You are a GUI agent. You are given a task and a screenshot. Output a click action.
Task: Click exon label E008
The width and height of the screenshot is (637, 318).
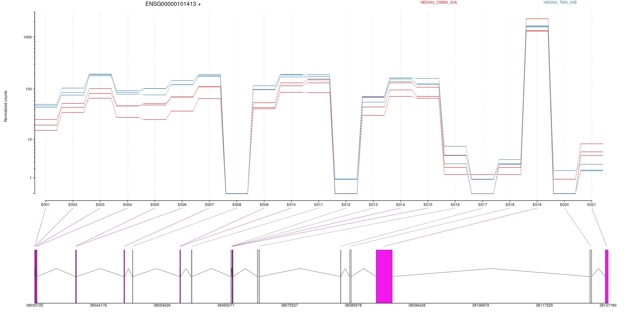[237, 205]
